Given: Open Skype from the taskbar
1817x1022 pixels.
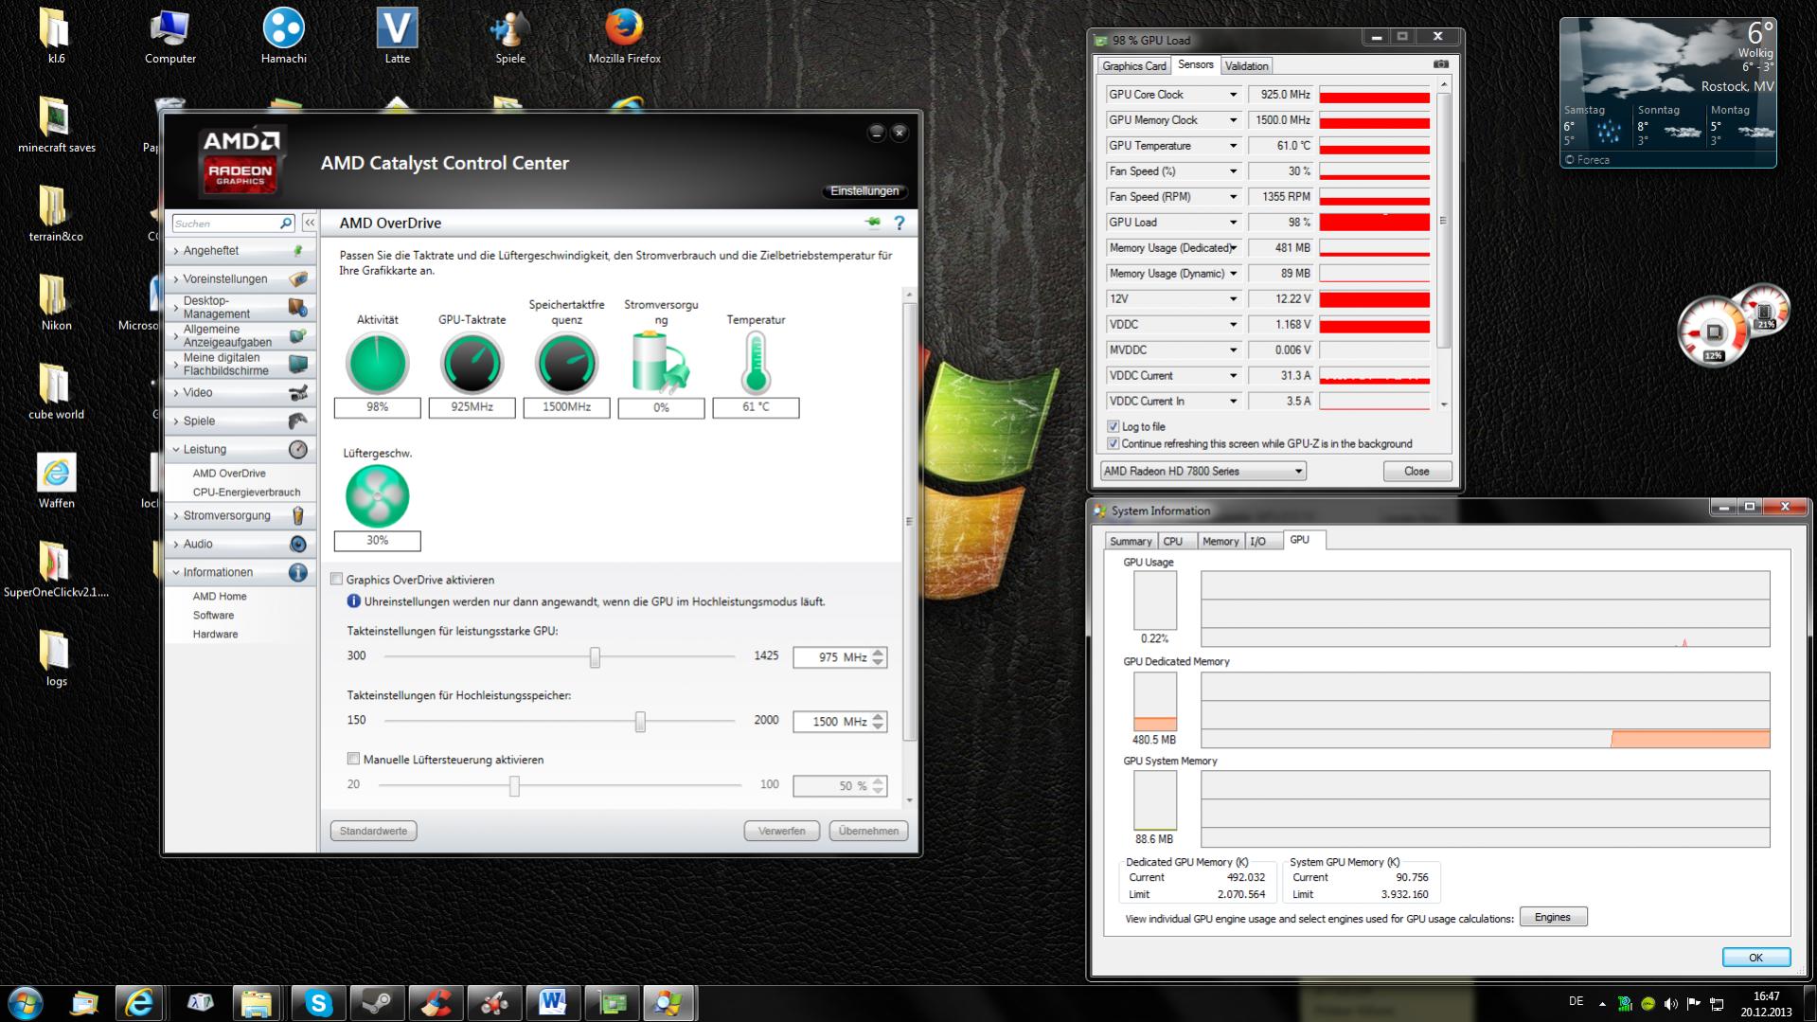Looking at the screenshot, I should [x=318, y=1003].
